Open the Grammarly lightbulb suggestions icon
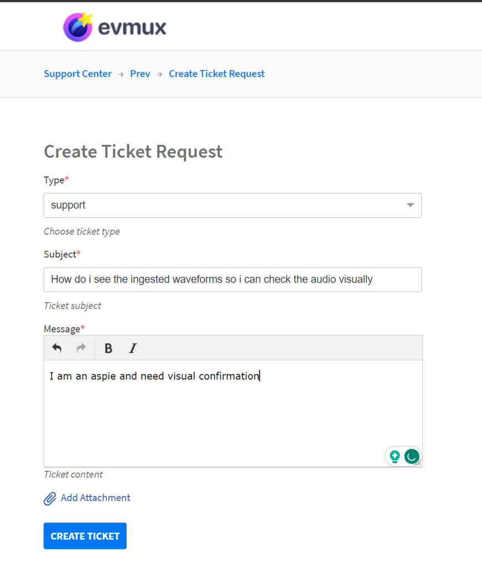 (x=395, y=456)
